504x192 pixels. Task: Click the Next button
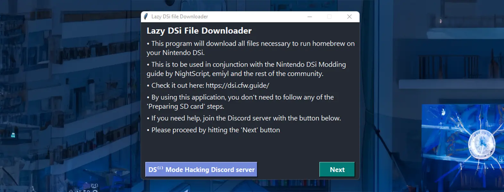pyautogui.click(x=337, y=169)
